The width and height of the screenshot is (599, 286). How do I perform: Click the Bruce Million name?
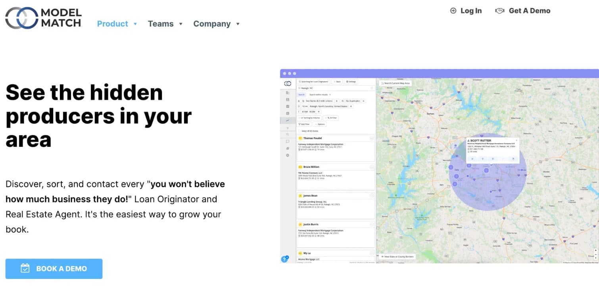311,167
